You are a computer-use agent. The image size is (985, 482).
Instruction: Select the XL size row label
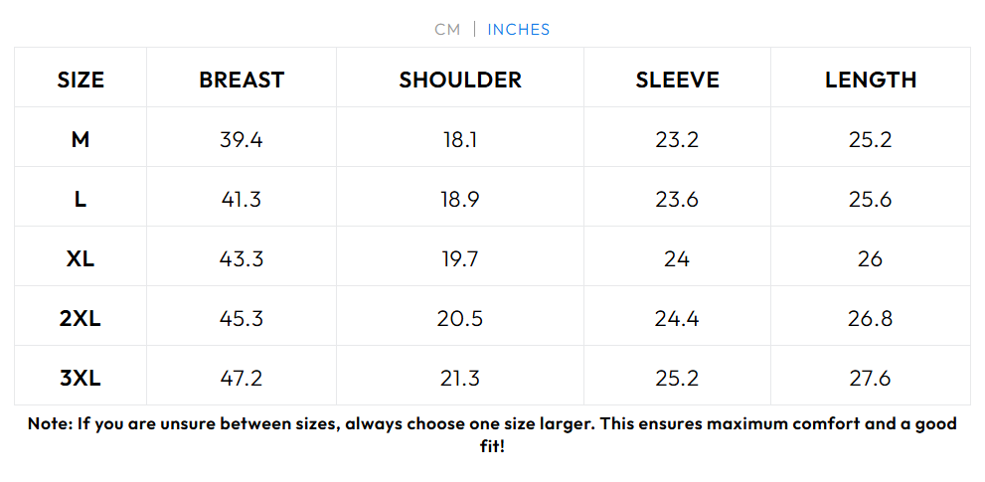pyautogui.click(x=81, y=259)
